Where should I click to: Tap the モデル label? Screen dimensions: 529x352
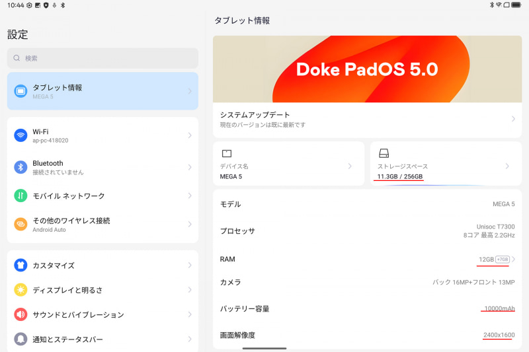click(x=230, y=204)
